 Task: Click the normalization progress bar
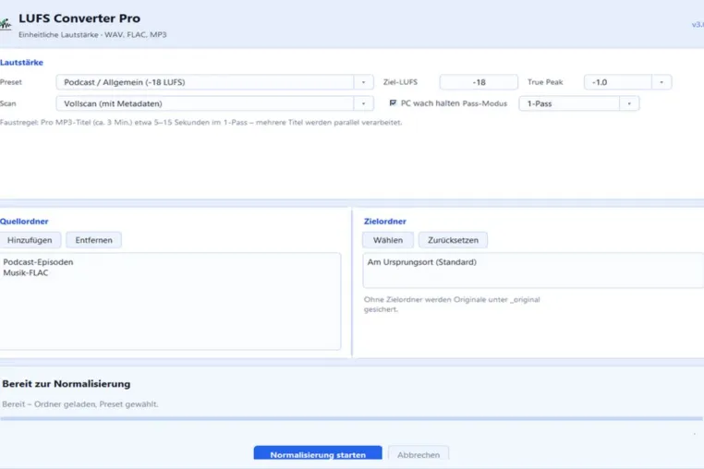[x=352, y=419]
